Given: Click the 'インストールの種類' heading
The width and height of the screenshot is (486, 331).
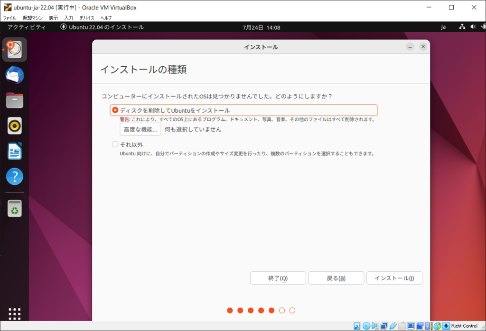Looking at the screenshot, I should coord(143,69).
